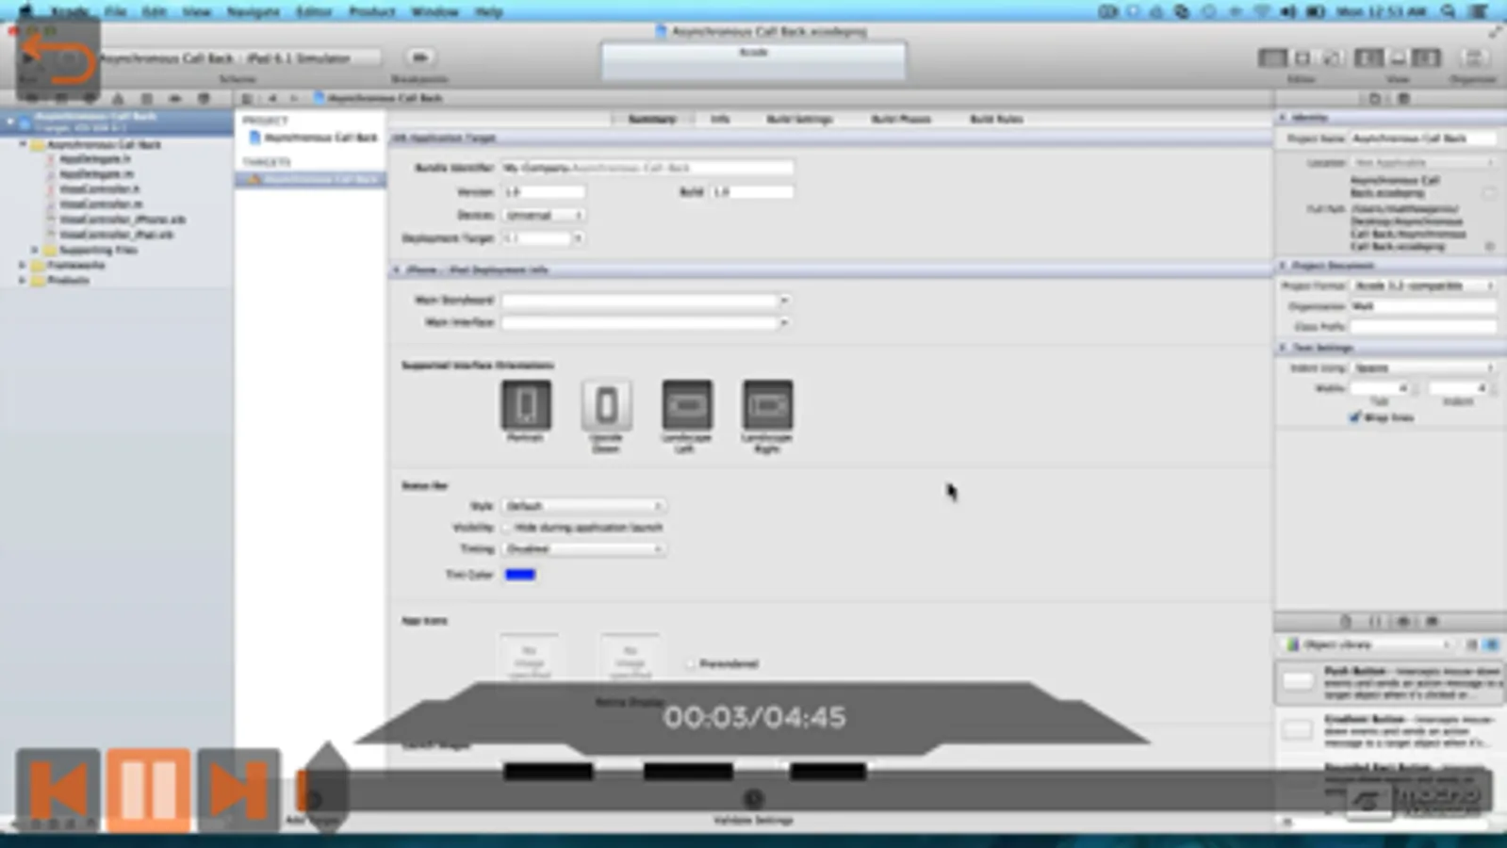Enter full screen with the window arrows icon
This screenshot has width=1507, height=848.
click(1495, 31)
